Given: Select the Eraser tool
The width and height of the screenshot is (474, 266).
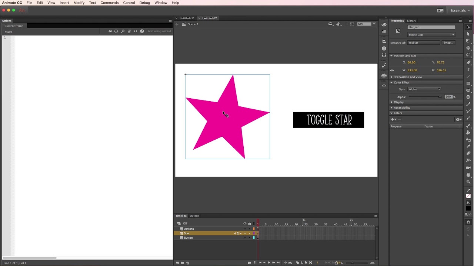Looking at the screenshot, I should click(468, 153).
